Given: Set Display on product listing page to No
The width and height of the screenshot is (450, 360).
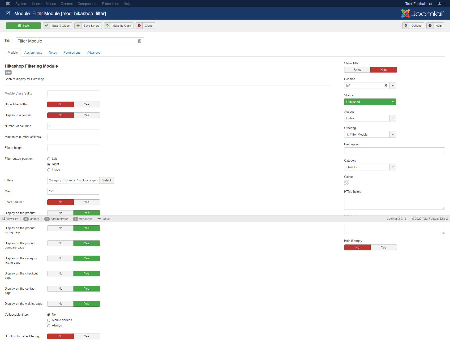Looking at the screenshot, I should pos(60,228).
